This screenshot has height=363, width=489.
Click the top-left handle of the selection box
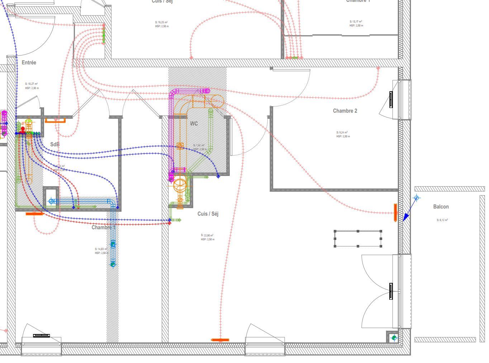tap(335, 231)
